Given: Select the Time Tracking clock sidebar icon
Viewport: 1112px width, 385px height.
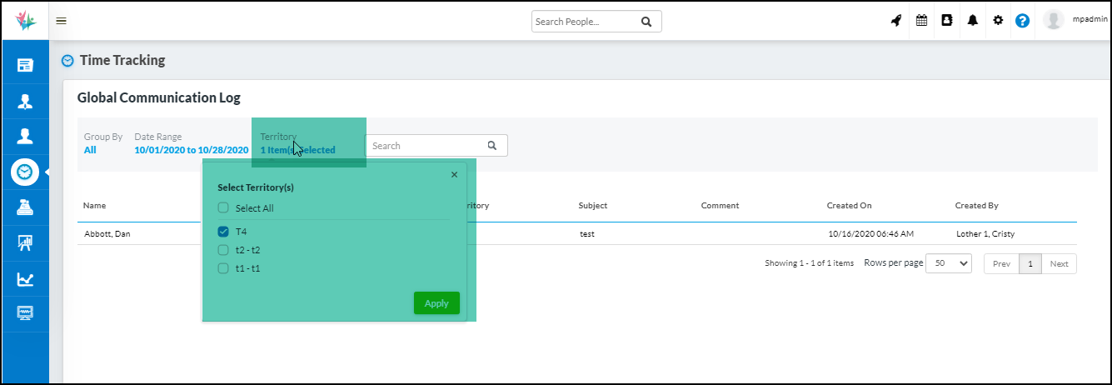Looking at the screenshot, I should point(25,172).
